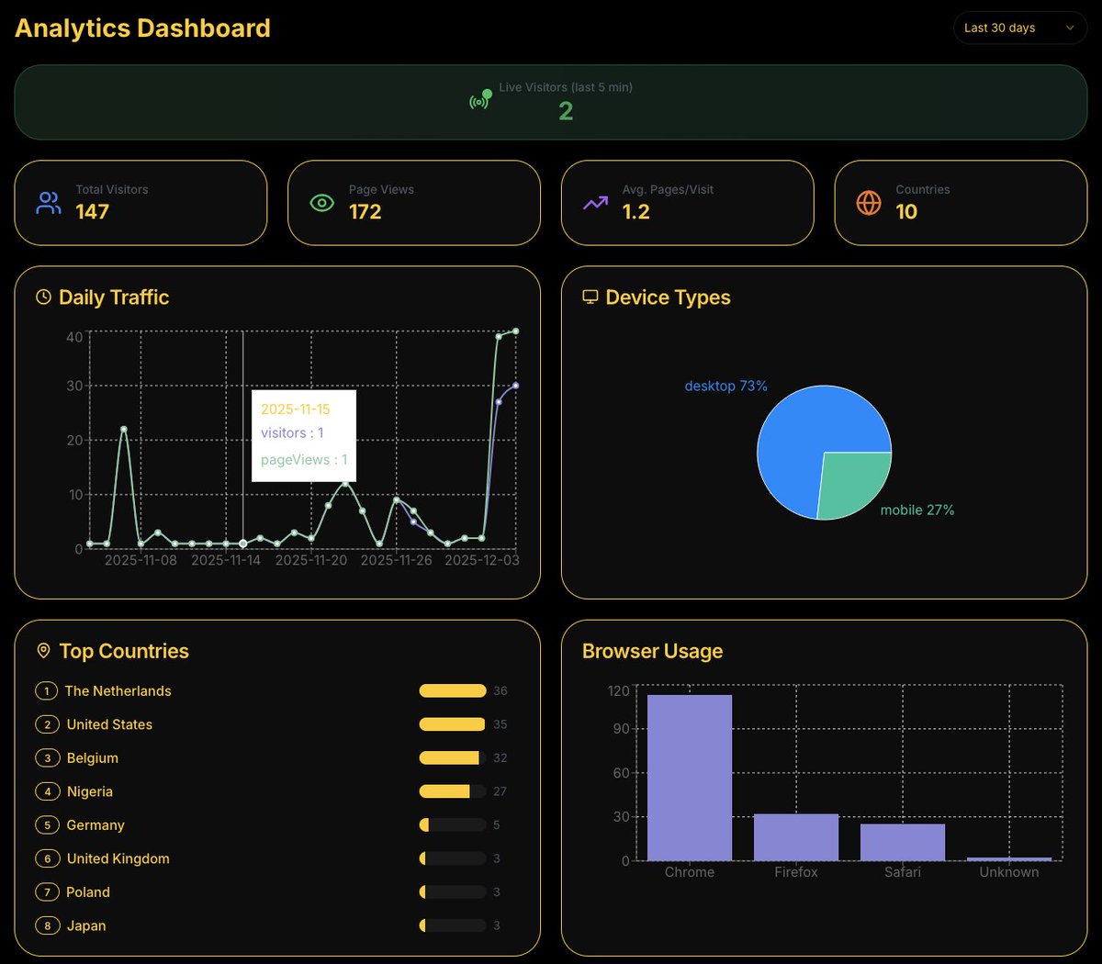
Task: Click the Netherlands progress bar
Action: tap(453, 691)
